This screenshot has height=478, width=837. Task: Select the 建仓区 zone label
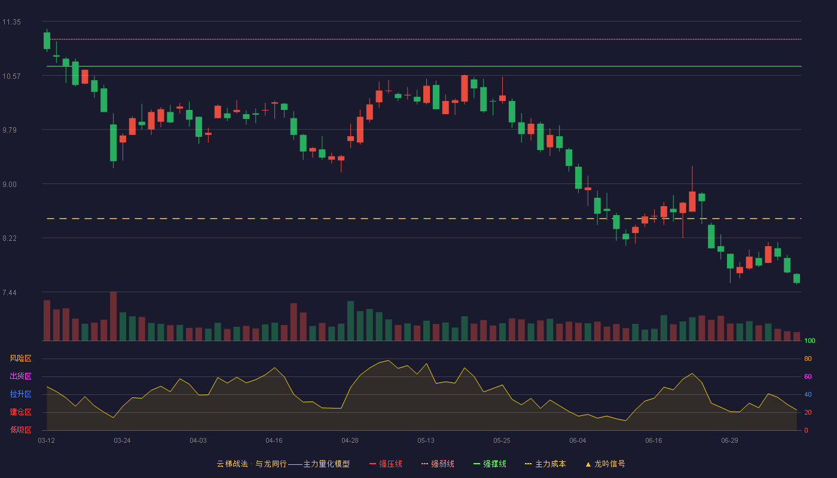point(20,412)
